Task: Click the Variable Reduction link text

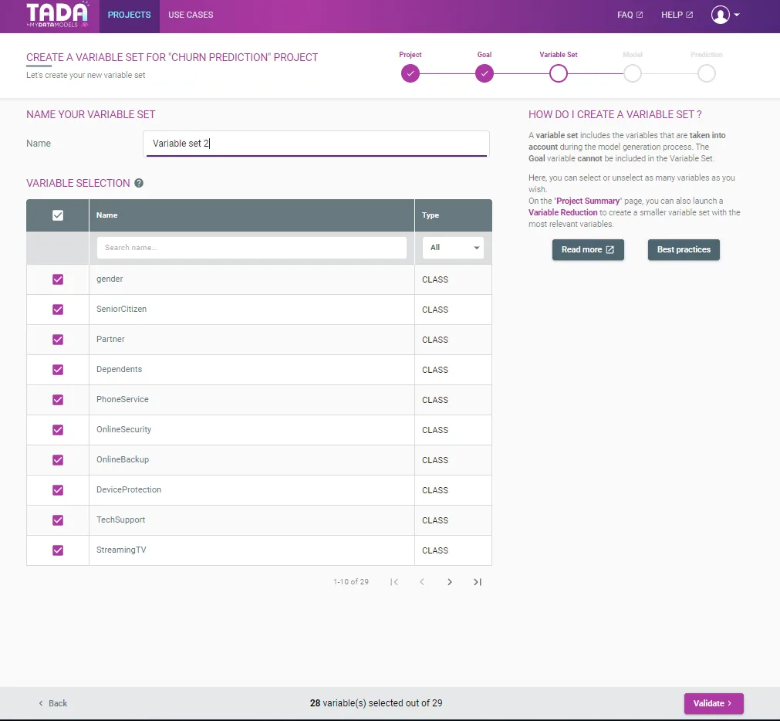Action: tap(562, 212)
